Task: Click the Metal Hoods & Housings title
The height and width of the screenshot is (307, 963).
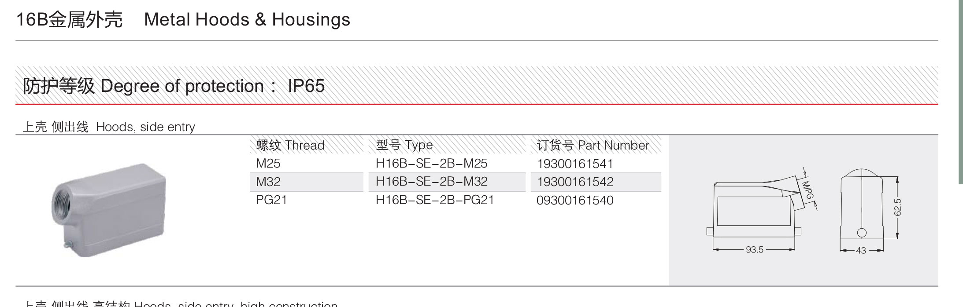Action: coord(247,19)
